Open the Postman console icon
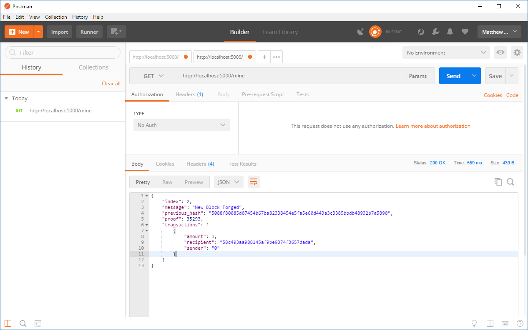 tap(38, 323)
